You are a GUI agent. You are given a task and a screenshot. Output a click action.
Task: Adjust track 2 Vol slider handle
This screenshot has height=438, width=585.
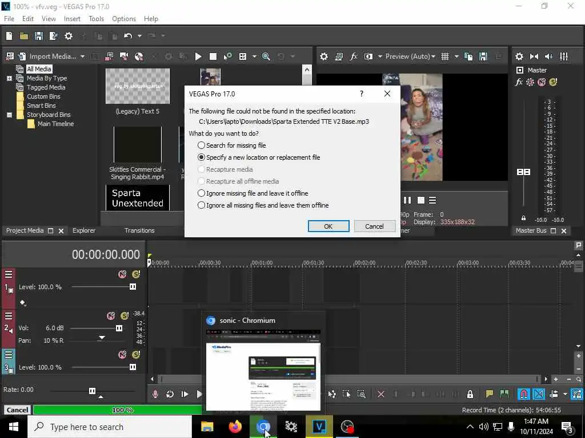click(119, 328)
